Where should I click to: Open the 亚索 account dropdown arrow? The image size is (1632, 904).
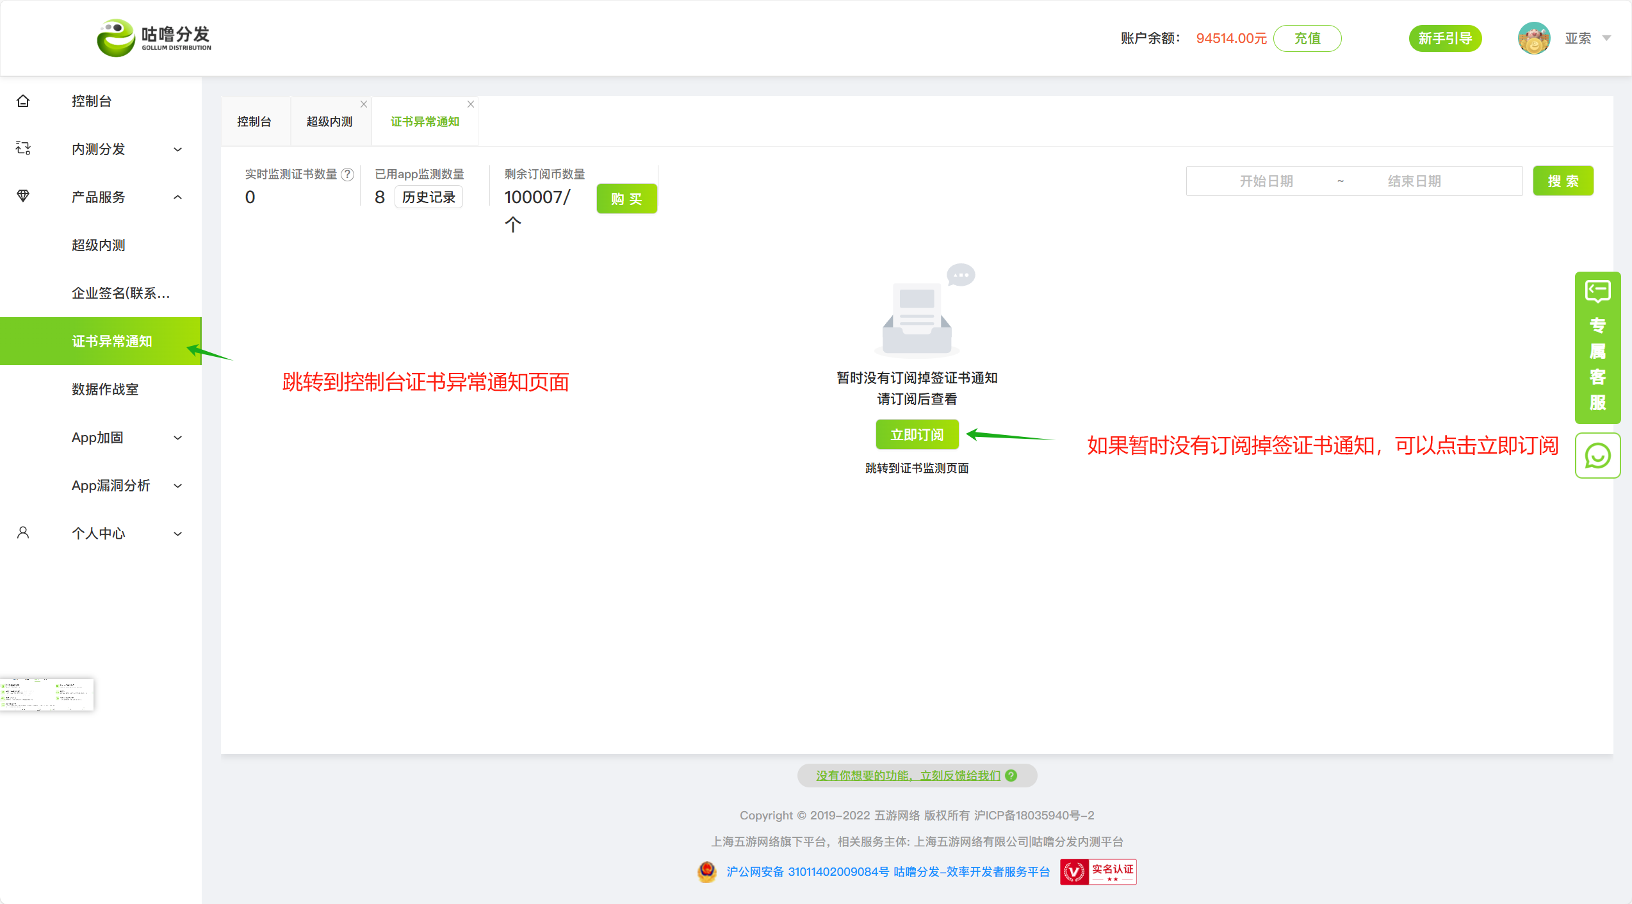(x=1606, y=38)
